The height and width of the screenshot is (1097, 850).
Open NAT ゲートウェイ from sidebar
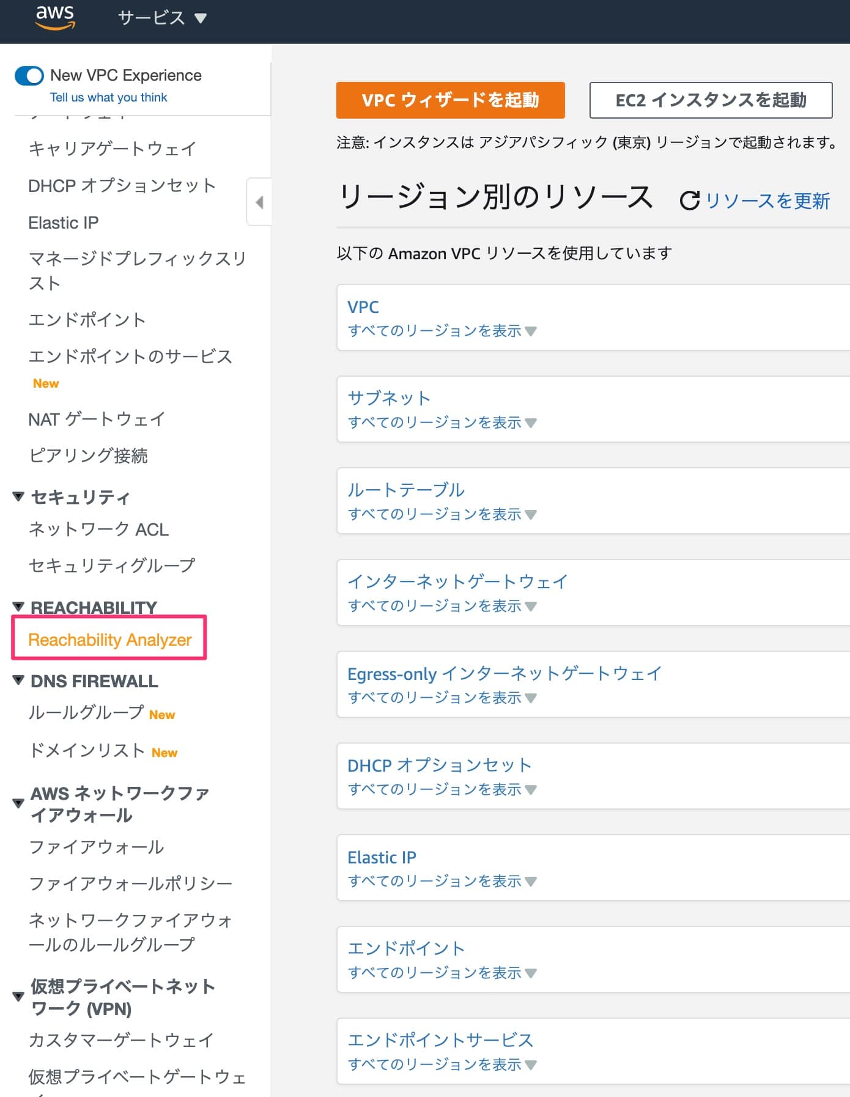click(x=97, y=419)
